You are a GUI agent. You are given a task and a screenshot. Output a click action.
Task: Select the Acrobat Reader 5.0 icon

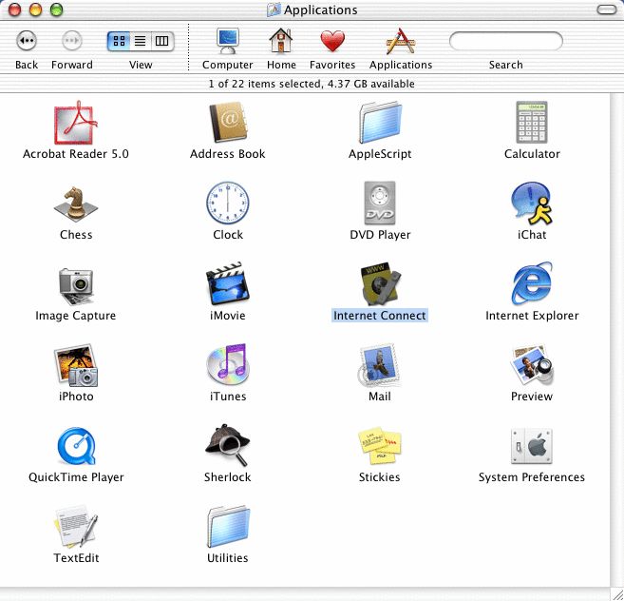(x=76, y=123)
